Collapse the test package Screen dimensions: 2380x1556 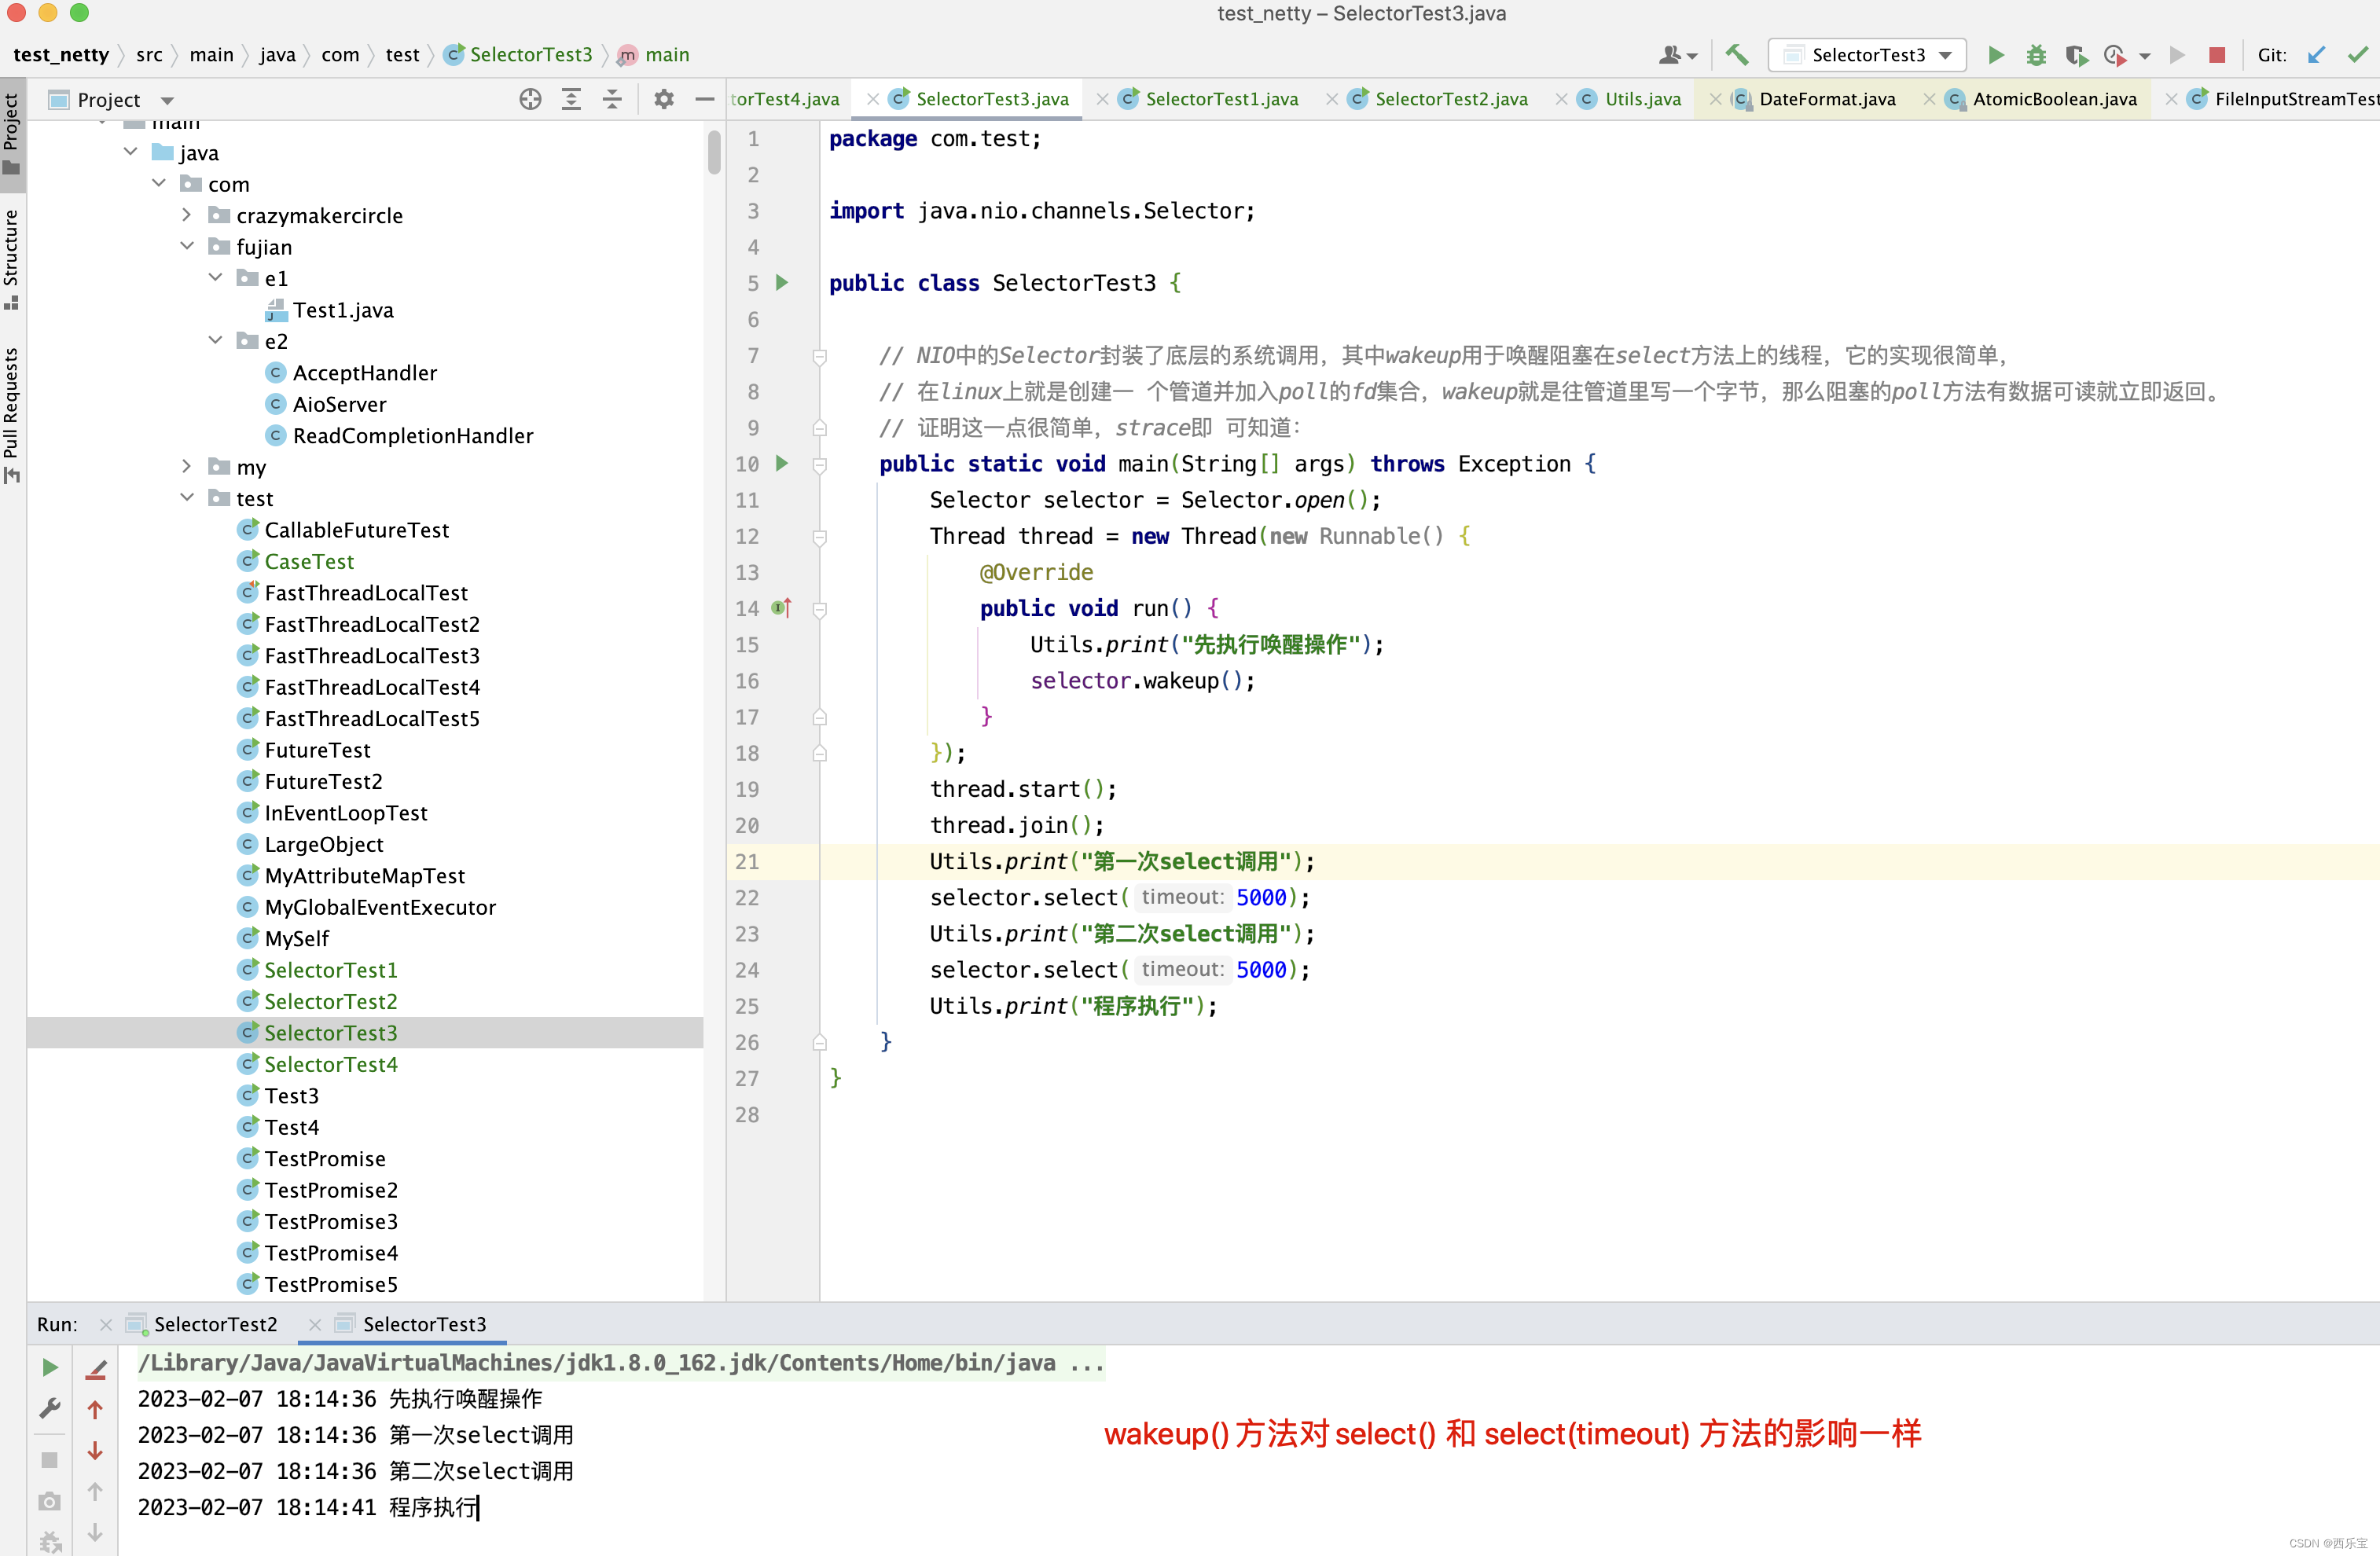click(x=187, y=498)
